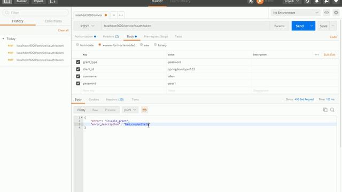Open the wrench settings icon in header

[x=327, y=2]
